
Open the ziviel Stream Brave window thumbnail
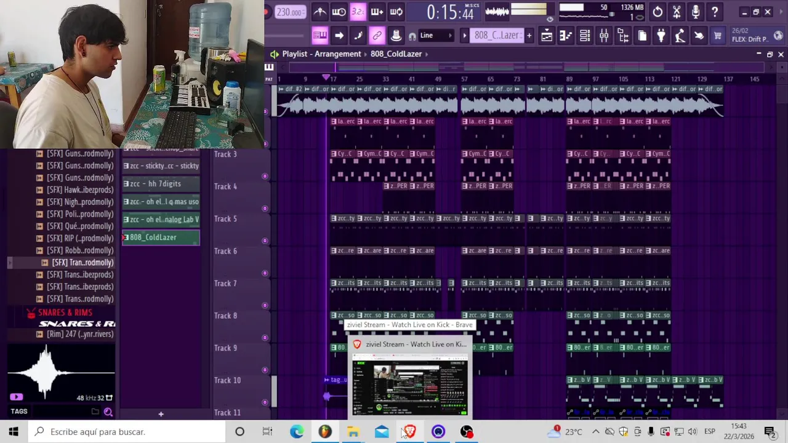point(410,377)
